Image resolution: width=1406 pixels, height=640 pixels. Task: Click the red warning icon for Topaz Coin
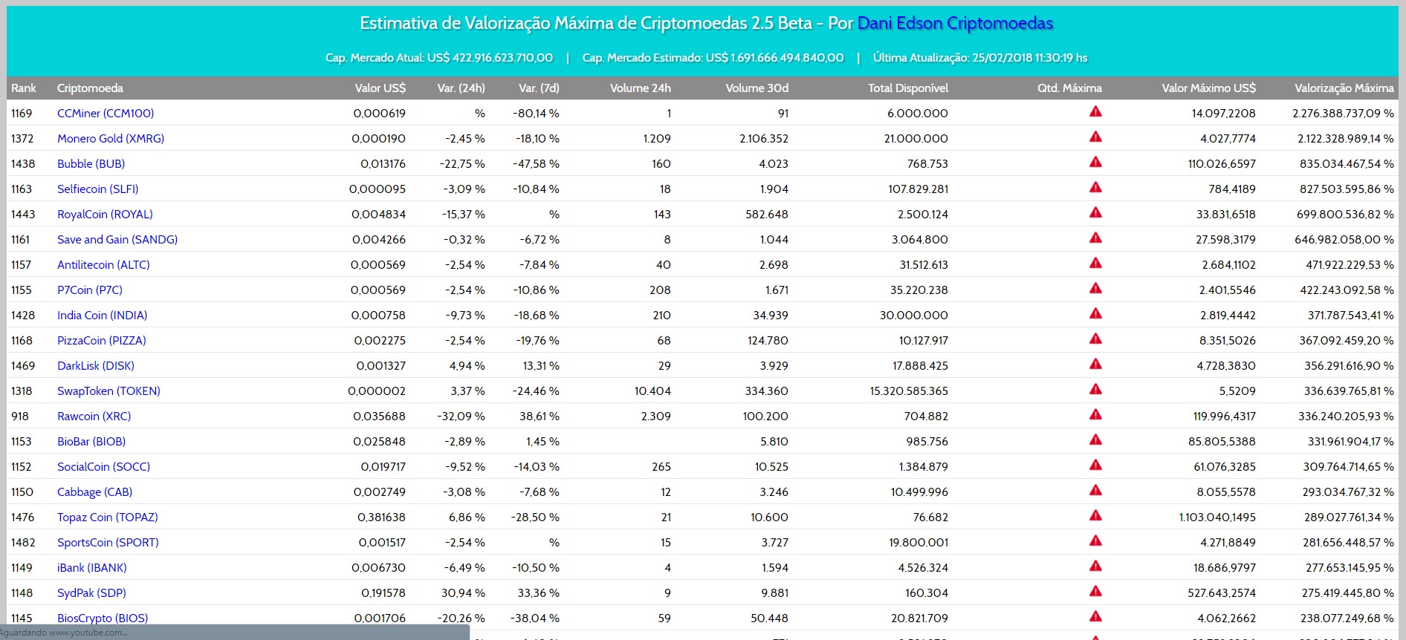click(1095, 516)
